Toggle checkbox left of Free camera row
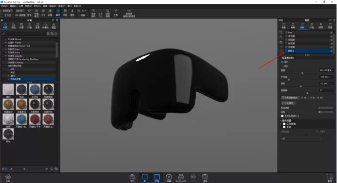Image resolution: width=337 pixels, height=183 pixels. (286, 33)
